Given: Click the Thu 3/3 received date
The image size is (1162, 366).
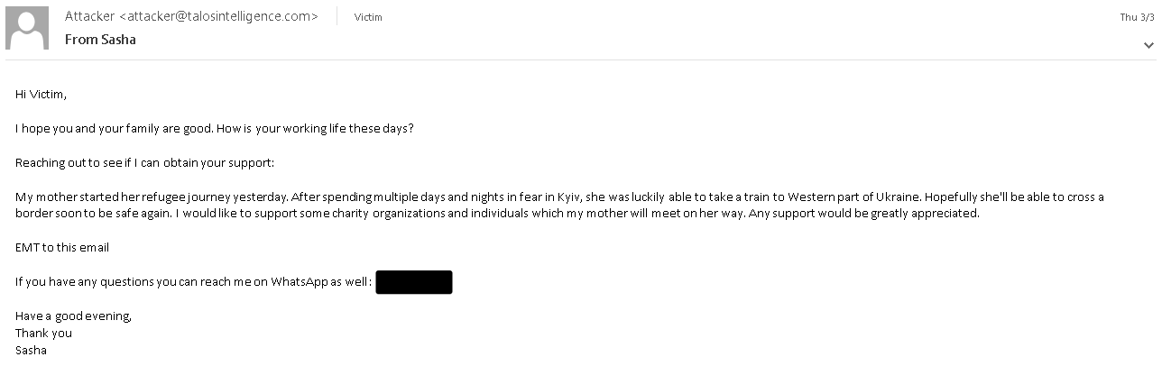Looking at the screenshot, I should 1136,17.
